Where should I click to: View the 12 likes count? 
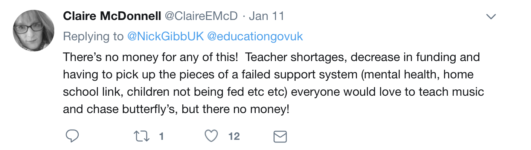click(x=234, y=136)
